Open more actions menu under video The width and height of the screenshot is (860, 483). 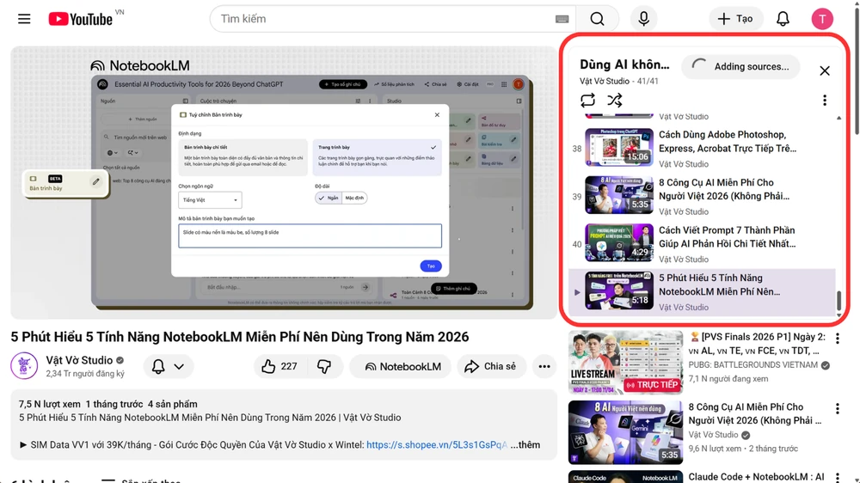(544, 366)
